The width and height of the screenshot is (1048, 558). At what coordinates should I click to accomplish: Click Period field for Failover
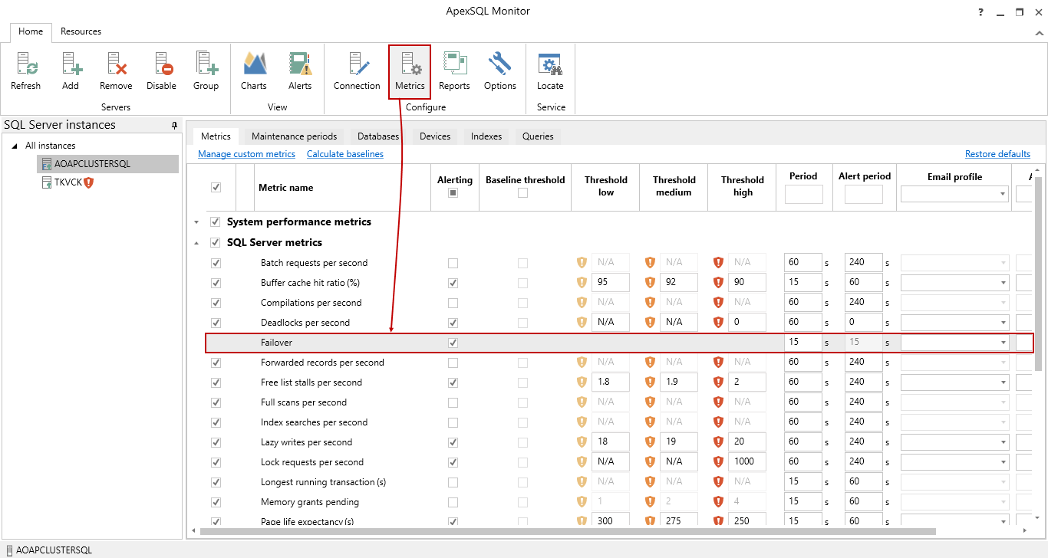(x=803, y=342)
